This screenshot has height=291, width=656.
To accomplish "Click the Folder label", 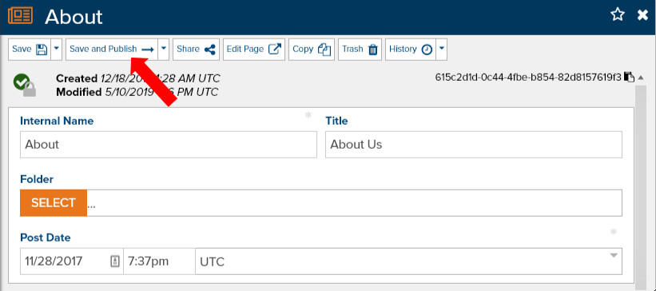I will [37, 179].
